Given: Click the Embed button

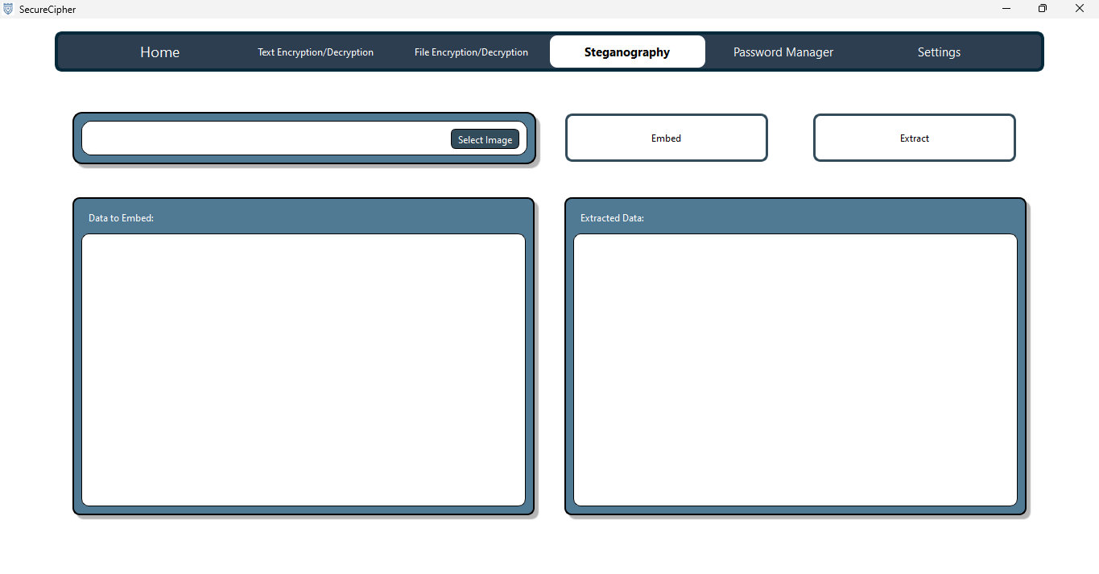Looking at the screenshot, I should (x=666, y=138).
